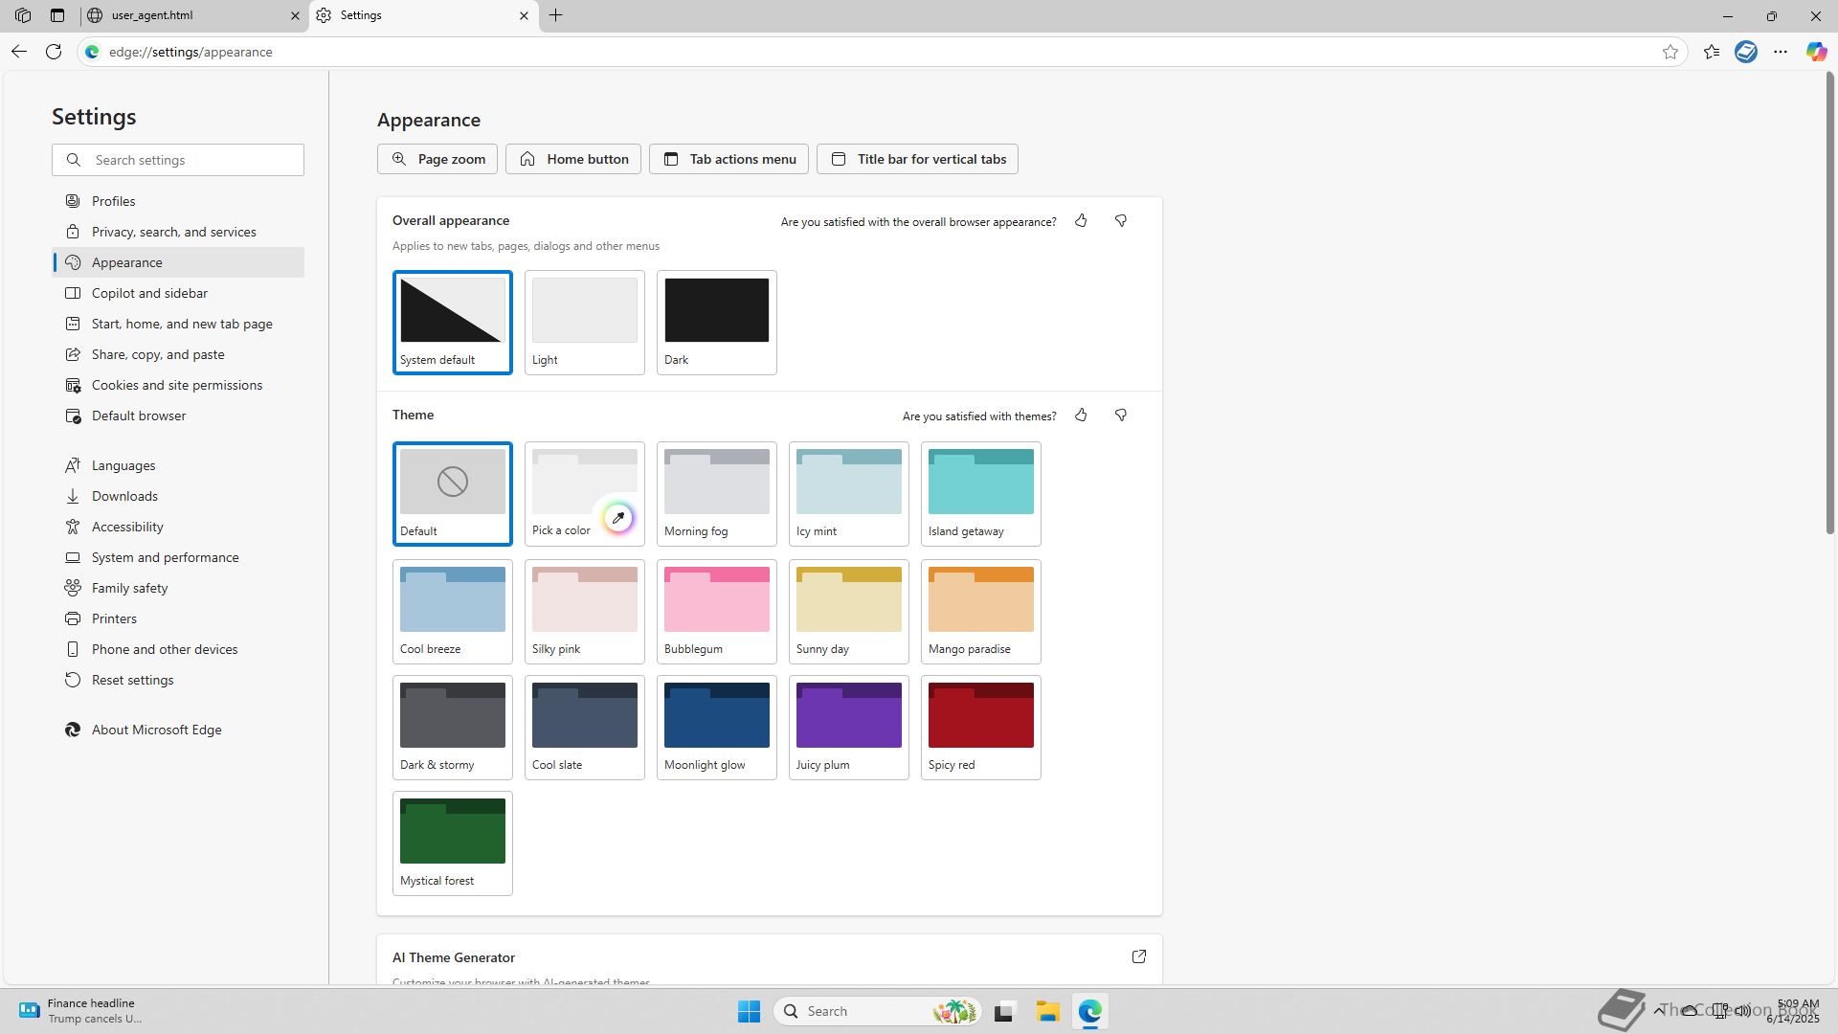The image size is (1838, 1034).
Task: Apply the Island getaway theme
Action: coord(980,493)
